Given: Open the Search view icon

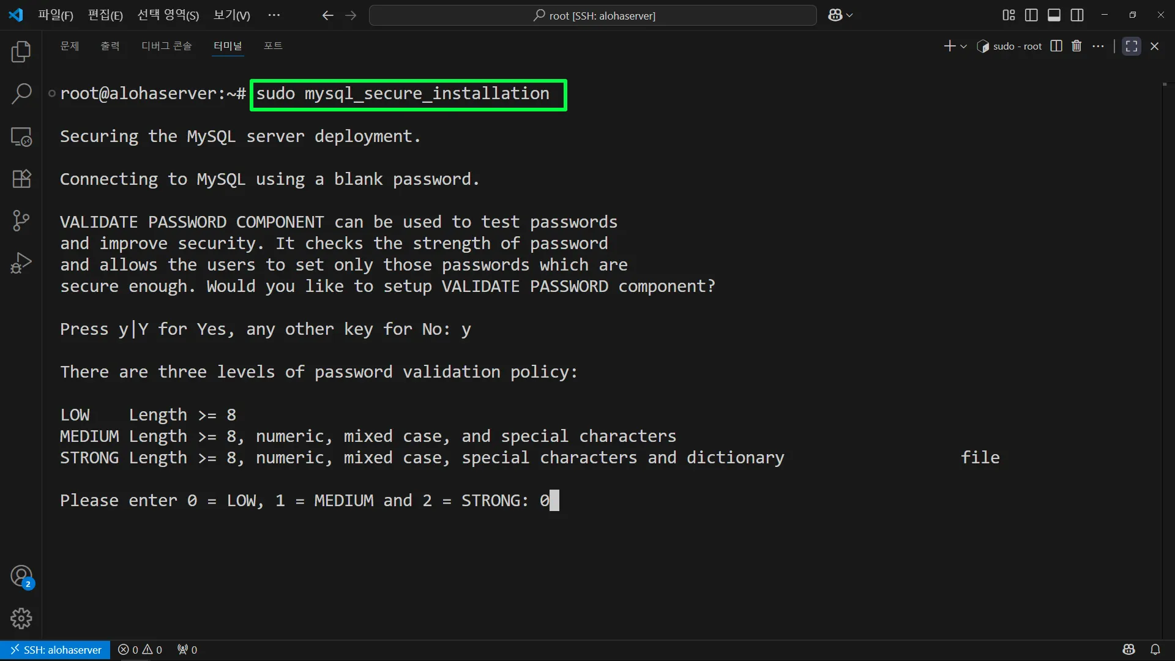Looking at the screenshot, I should pyautogui.click(x=21, y=94).
